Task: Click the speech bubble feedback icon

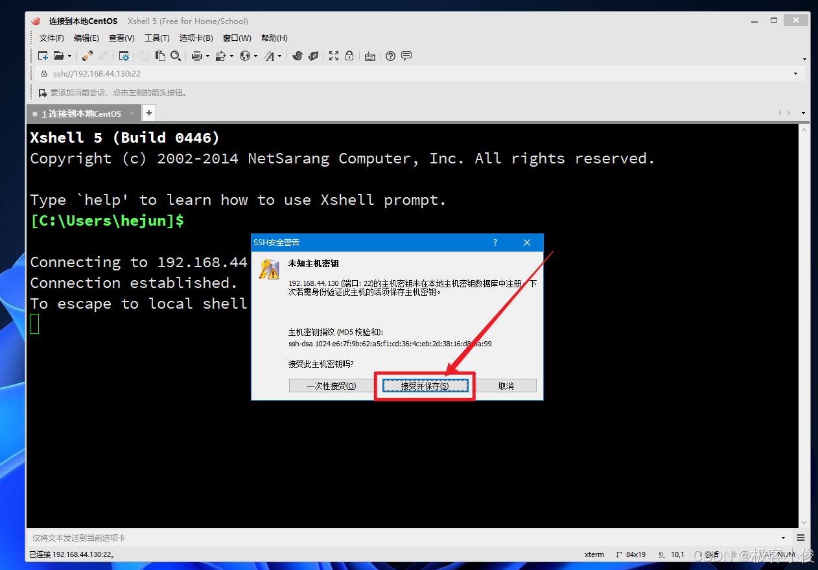Action: click(x=406, y=56)
